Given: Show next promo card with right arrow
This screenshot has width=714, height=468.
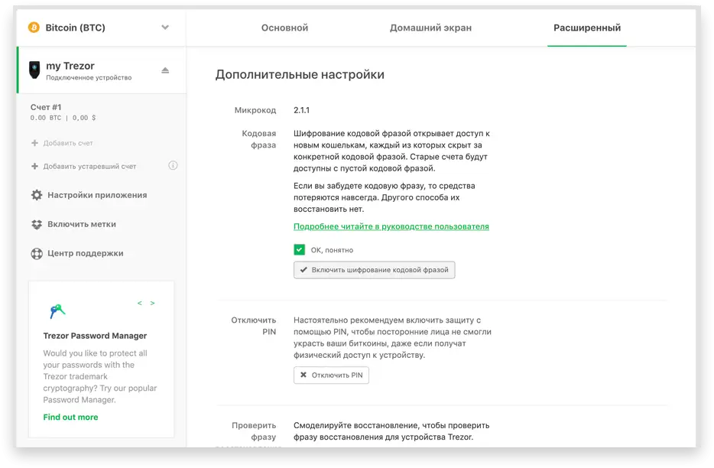Looking at the screenshot, I should (153, 303).
